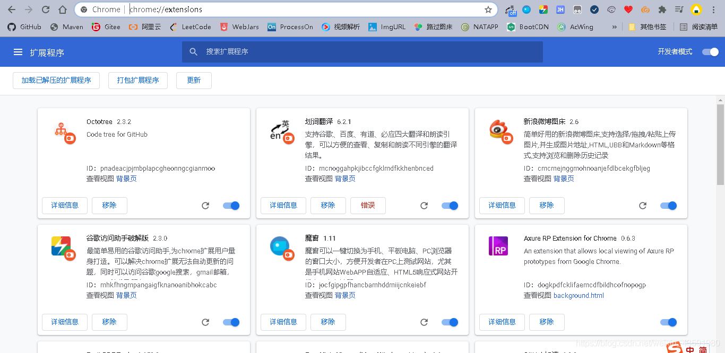The width and height of the screenshot is (725, 353).
Task: Remove 新浪微博图床 via 移除
Action: pyautogui.click(x=547, y=206)
